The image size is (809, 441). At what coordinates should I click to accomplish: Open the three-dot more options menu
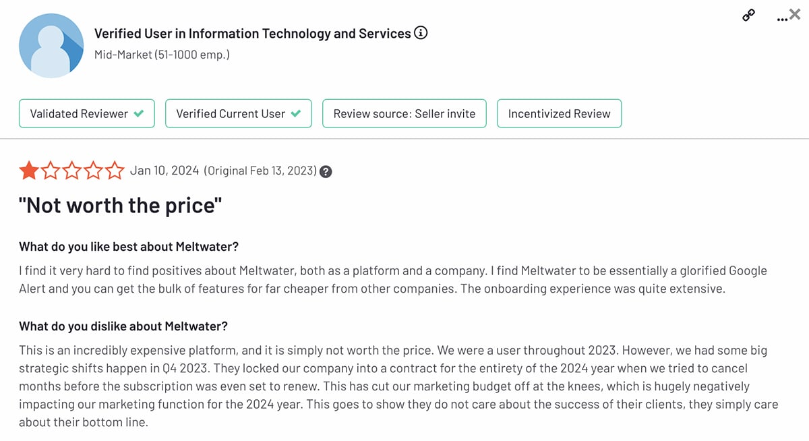(x=781, y=18)
